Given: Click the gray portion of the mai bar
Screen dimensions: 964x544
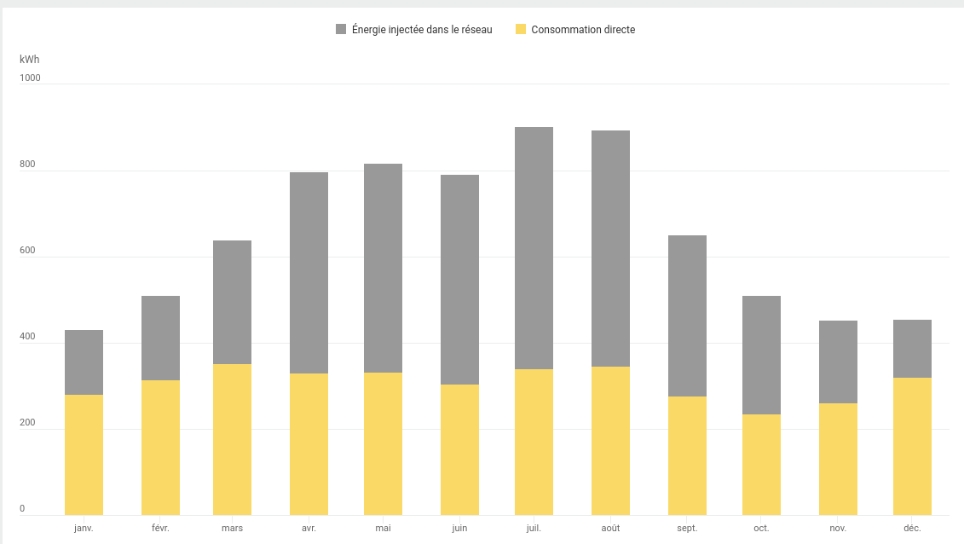Looking at the screenshot, I should (x=383, y=268).
